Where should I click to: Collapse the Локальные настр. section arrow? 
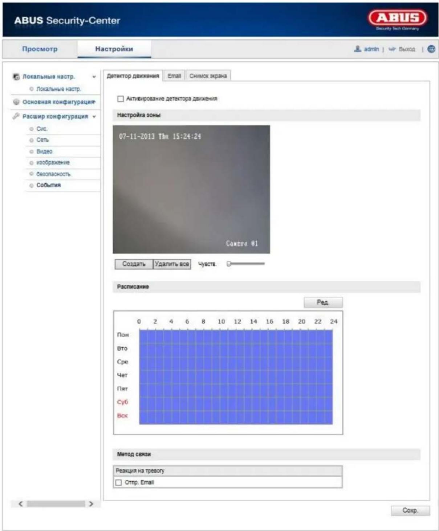tap(94, 77)
